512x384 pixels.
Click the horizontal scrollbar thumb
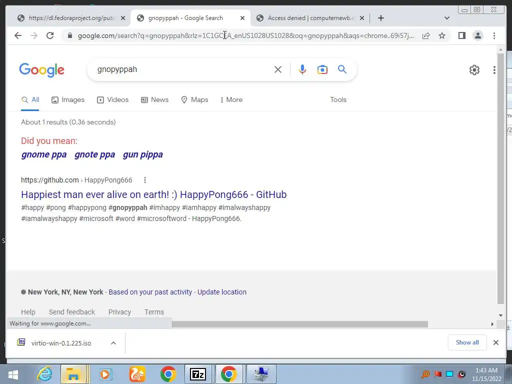pos(300,324)
